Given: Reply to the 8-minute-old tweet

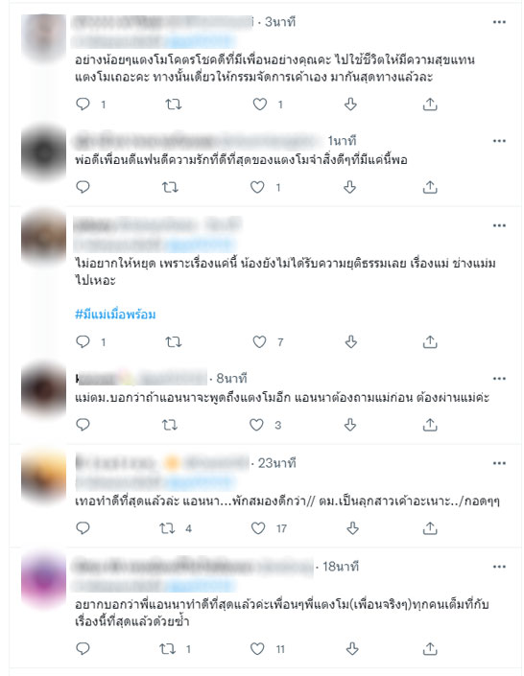Looking at the screenshot, I should [83, 425].
